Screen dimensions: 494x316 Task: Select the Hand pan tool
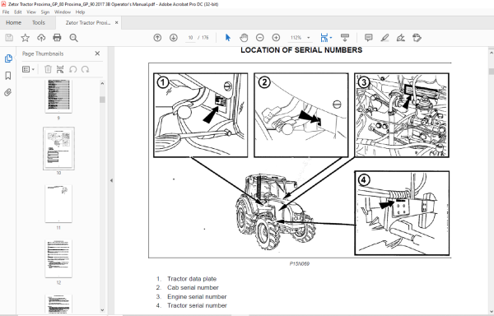[244, 38]
